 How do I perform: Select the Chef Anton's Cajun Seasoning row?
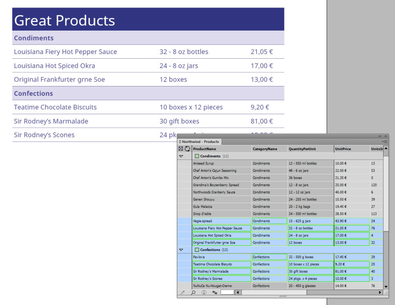280,170
